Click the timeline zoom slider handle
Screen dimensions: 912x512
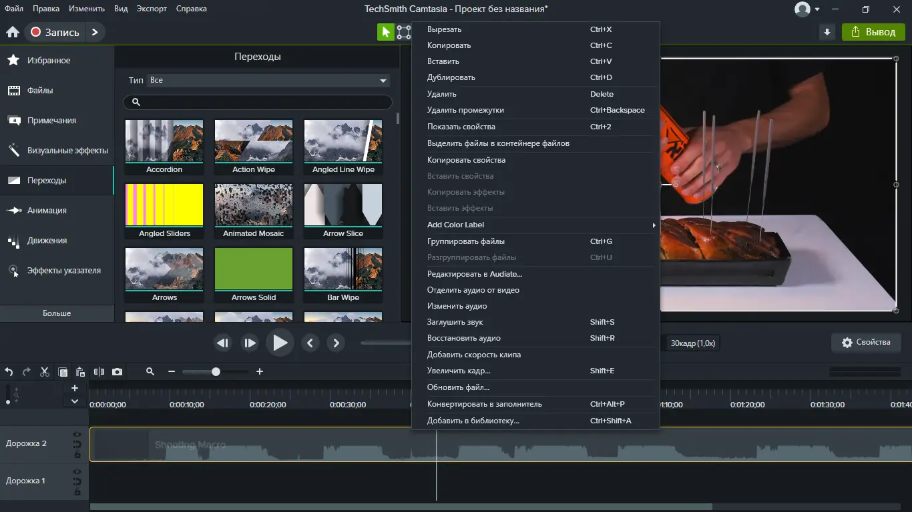pos(216,372)
